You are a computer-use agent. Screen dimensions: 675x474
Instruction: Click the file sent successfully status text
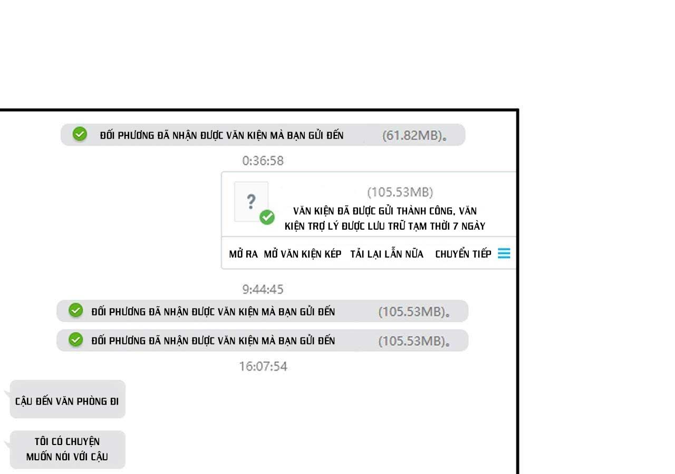coord(385,219)
